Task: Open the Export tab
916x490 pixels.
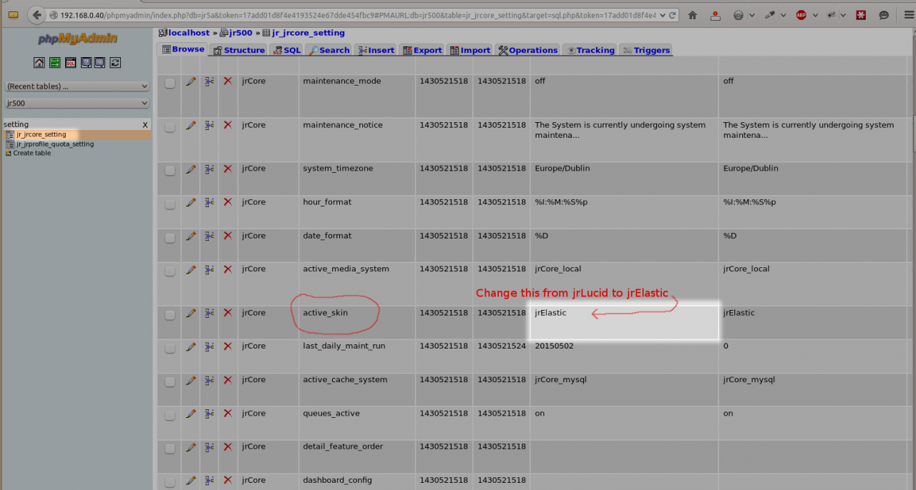Action: [x=422, y=50]
